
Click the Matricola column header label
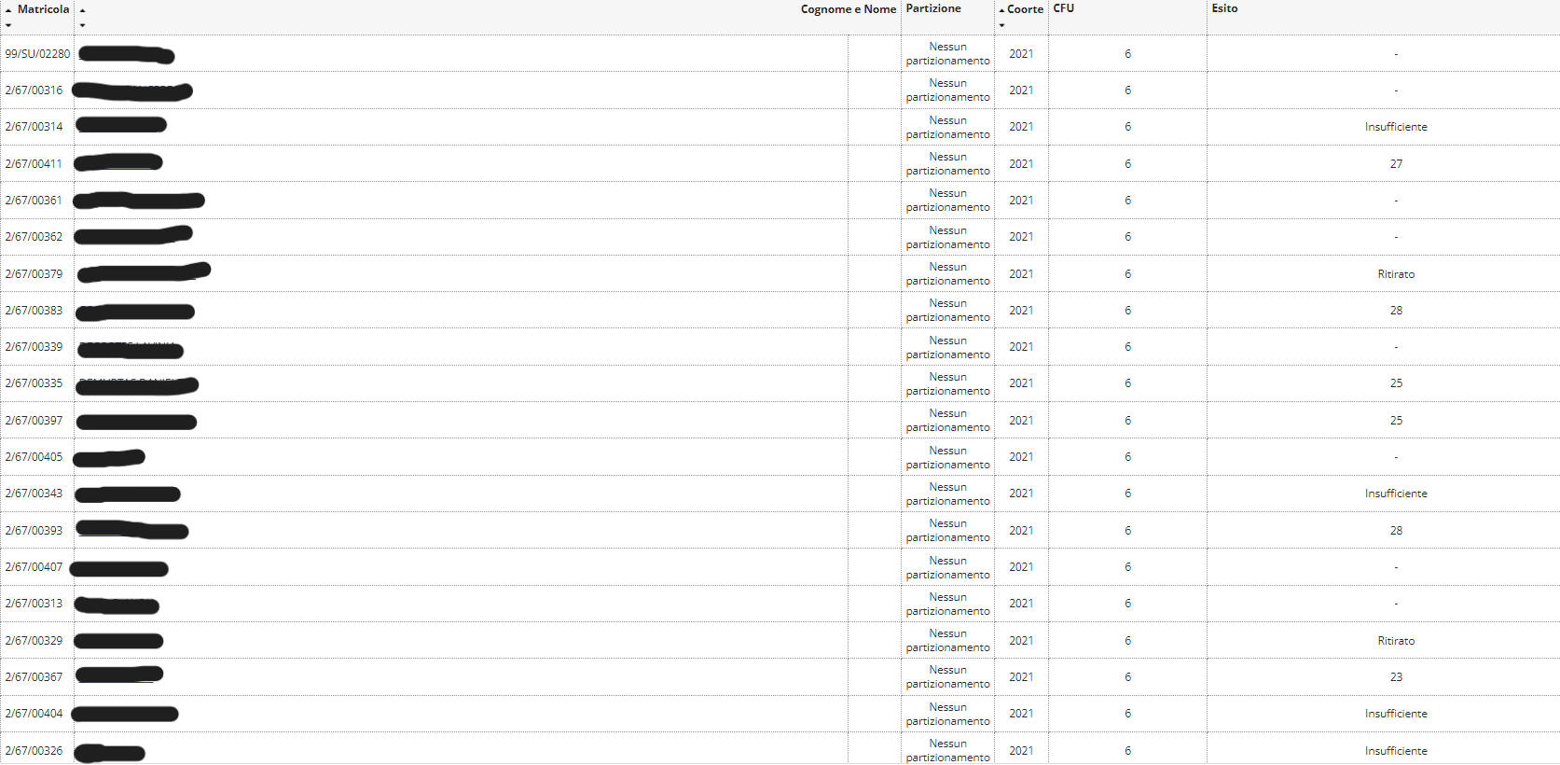point(43,9)
